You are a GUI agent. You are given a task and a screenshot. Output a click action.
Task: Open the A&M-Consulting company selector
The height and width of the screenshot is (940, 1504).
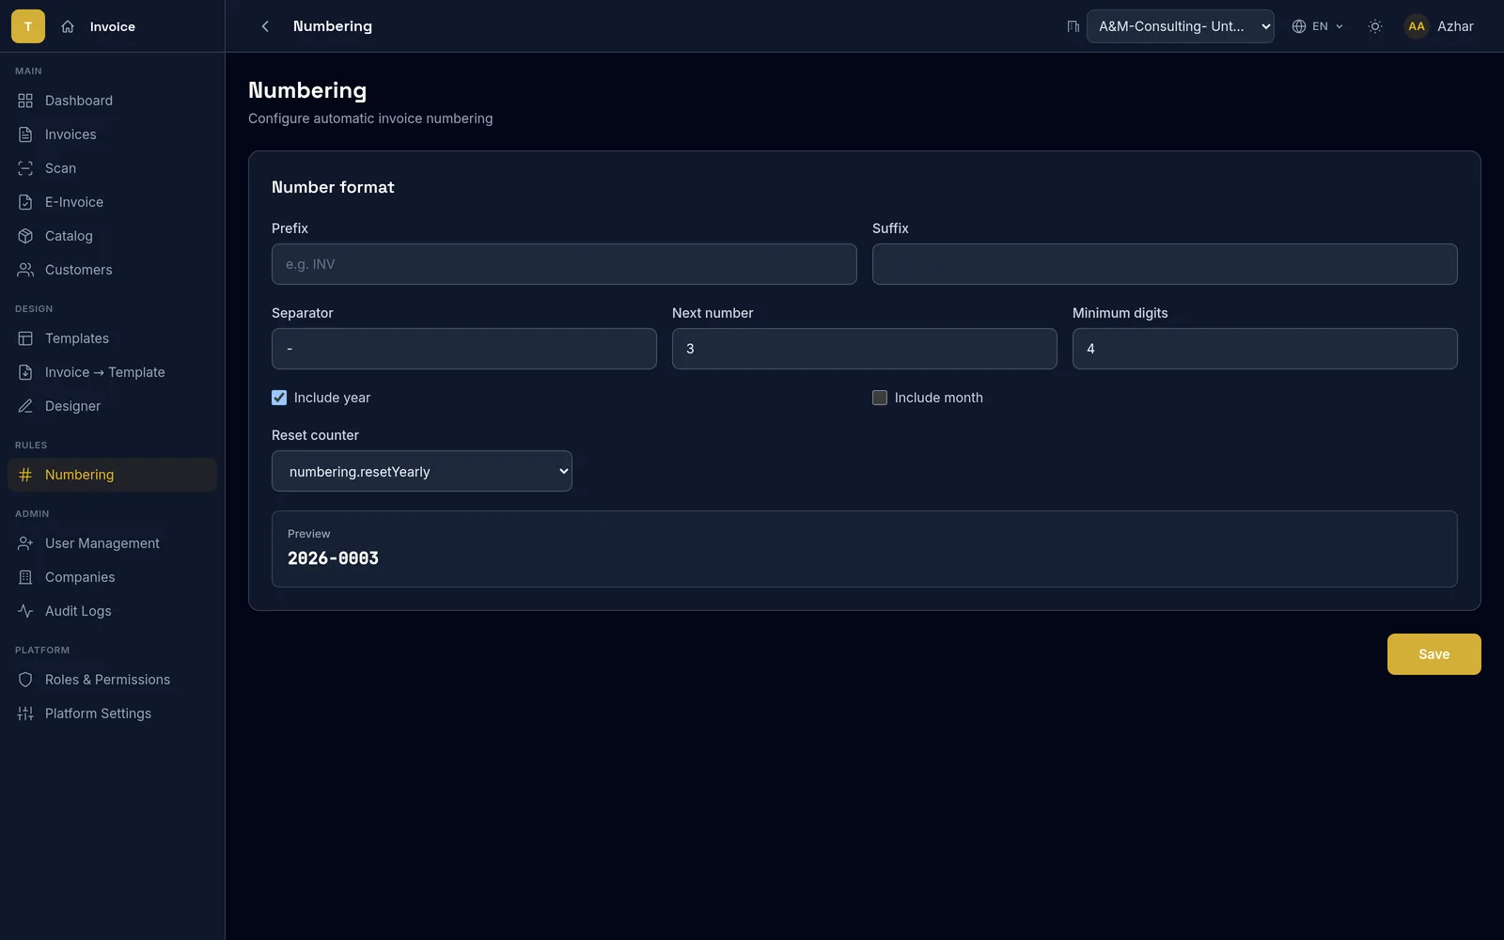[x=1181, y=26]
